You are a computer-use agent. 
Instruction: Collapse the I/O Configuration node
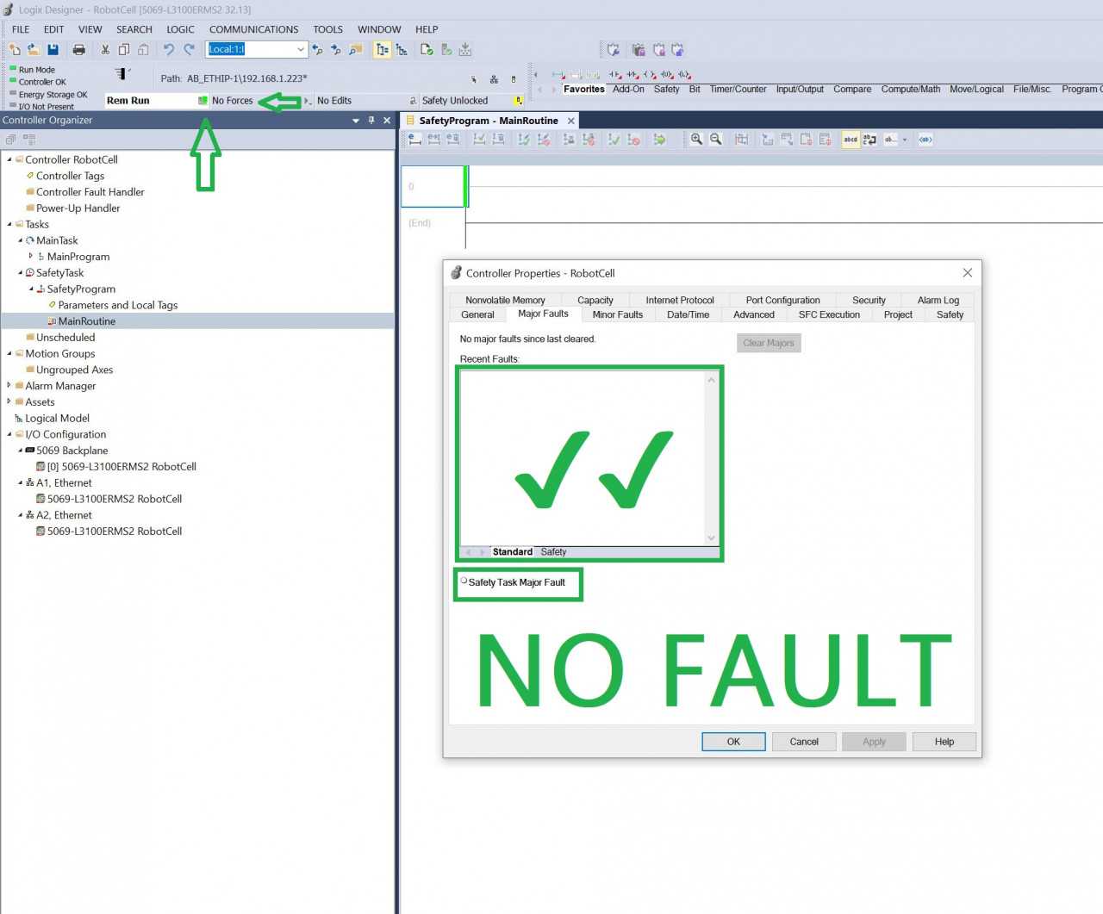[x=9, y=434]
